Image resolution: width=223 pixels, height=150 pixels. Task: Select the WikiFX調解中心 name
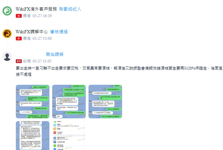[32, 32]
